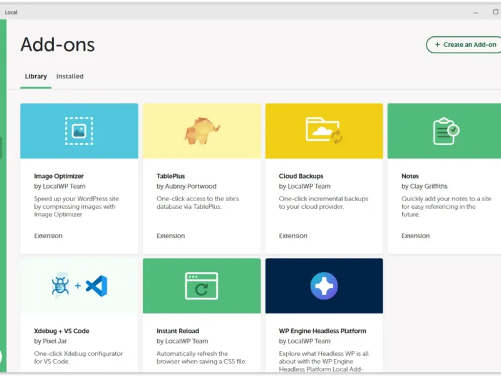This screenshot has width=501, height=376.
Task: Click the Extension label on TablePlus card
Action: (170, 236)
